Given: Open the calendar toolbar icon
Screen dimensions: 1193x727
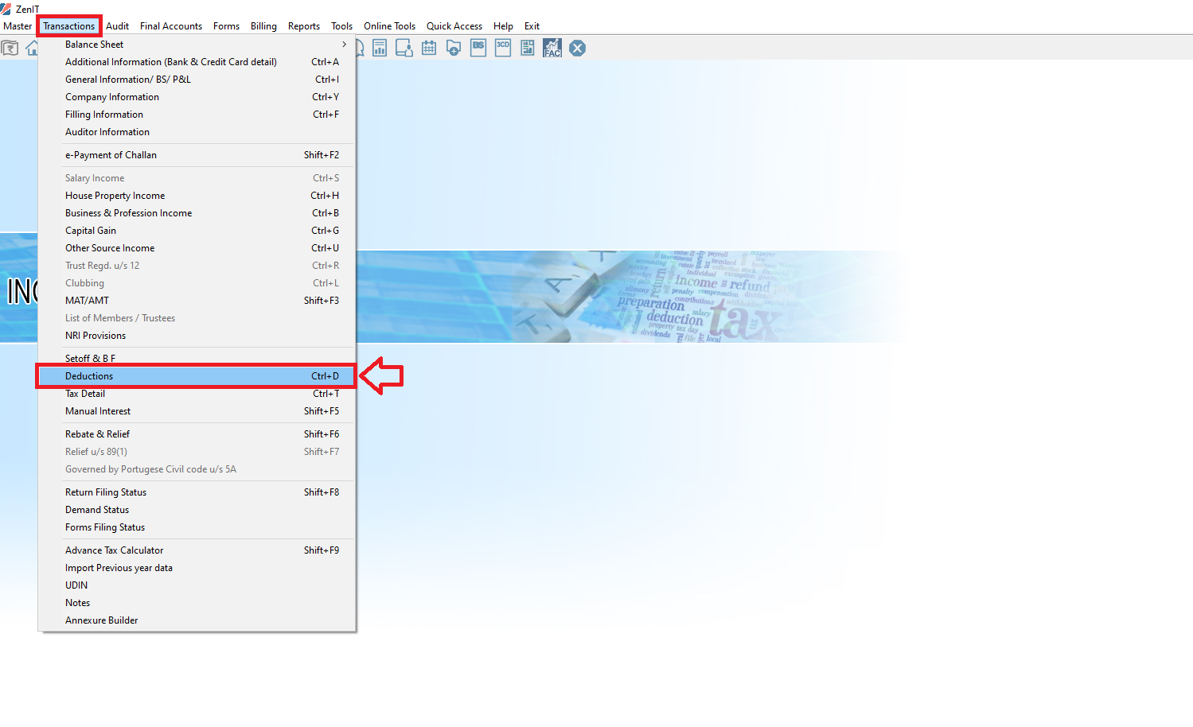Looking at the screenshot, I should [x=429, y=49].
